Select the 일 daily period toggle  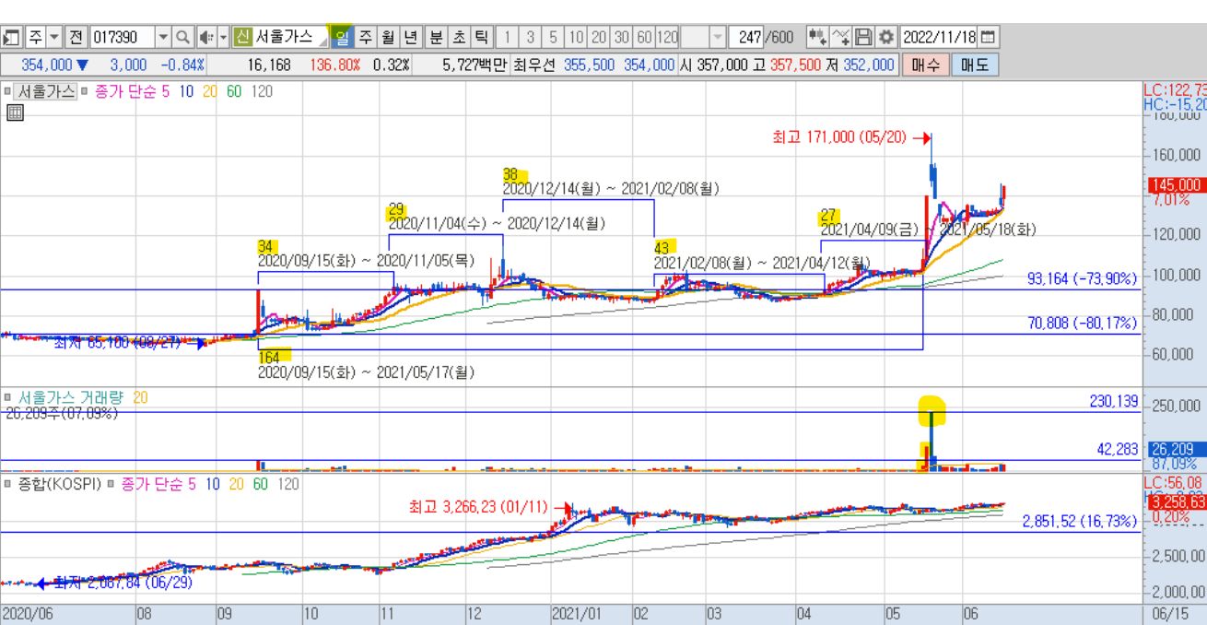coord(342,37)
